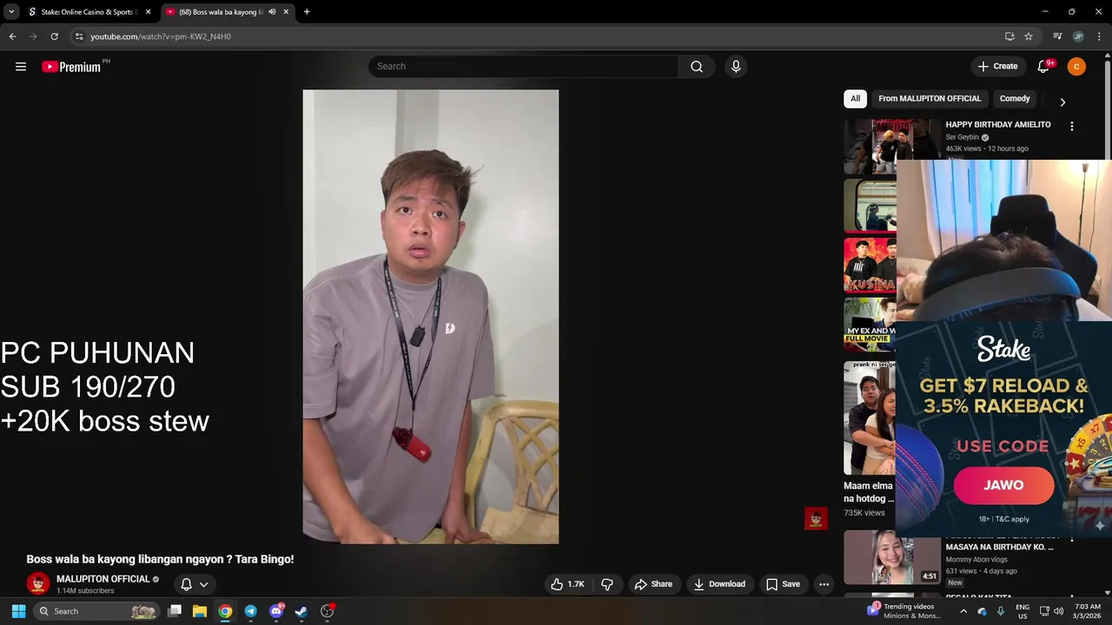View site information icon in the address bar

coord(79,36)
